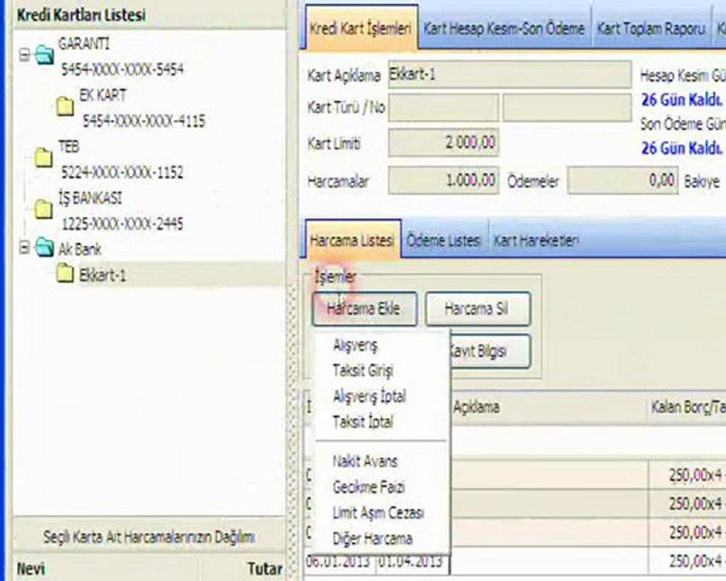The width and height of the screenshot is (726, 581).
Task: Select GARANTI card 5454-XXXX-XXXX-5454
Action: point(123,69)
